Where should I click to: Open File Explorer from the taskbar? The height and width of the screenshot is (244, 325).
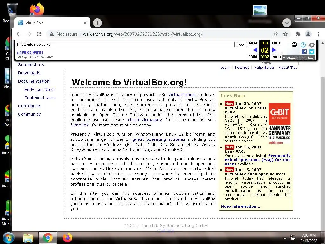(28, 238)
